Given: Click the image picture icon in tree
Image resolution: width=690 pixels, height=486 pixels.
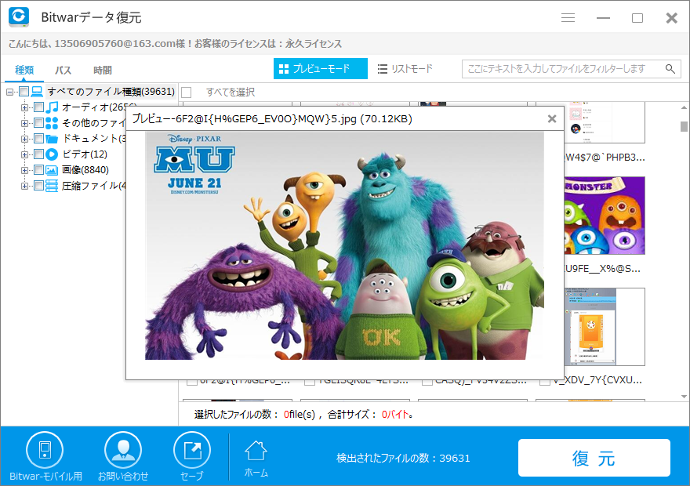Looking at the screenshot, I should click(x=52, y=170).
